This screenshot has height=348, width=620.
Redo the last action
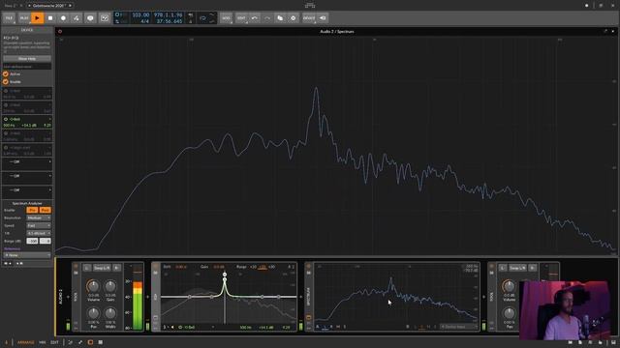point(267,17)
